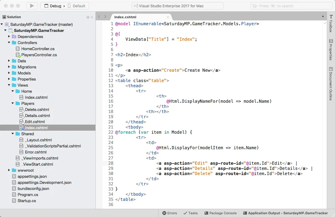Screen dimensions: 335x217
Task: Collapse the SaturdayMP.GameTracker (master) solution node
Action: (x=2, y=24)
